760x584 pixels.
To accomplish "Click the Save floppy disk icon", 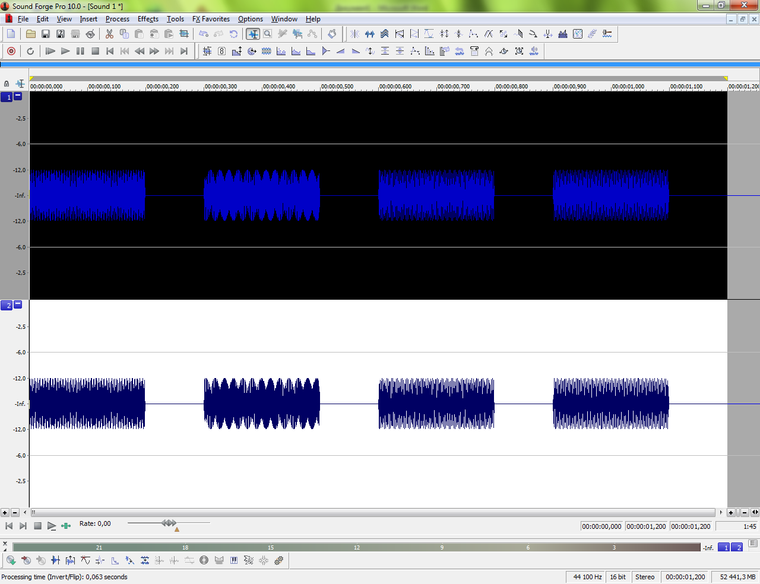I will click(46, 34).
